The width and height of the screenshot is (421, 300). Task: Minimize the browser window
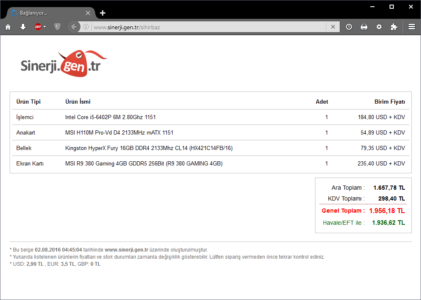[372, 7]
